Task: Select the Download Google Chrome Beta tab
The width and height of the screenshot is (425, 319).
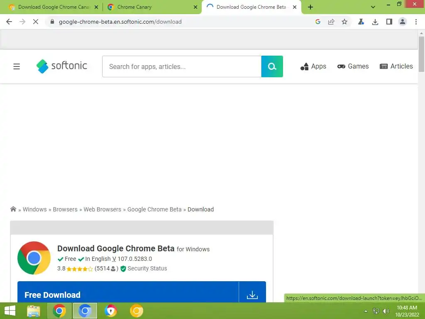Action: tap(251, 7)
